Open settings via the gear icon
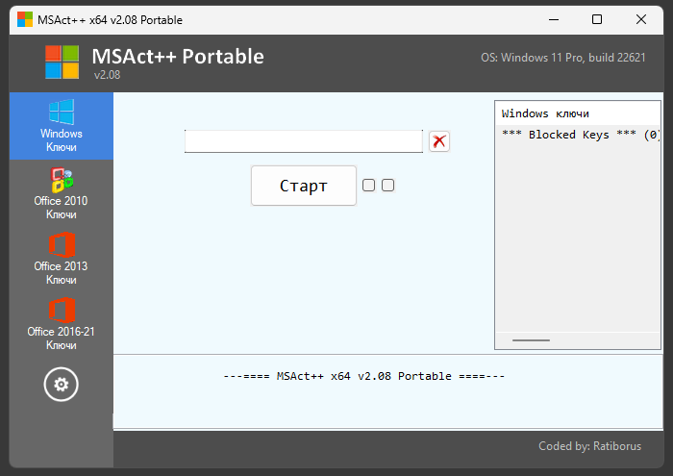 (x=62, y=385)
